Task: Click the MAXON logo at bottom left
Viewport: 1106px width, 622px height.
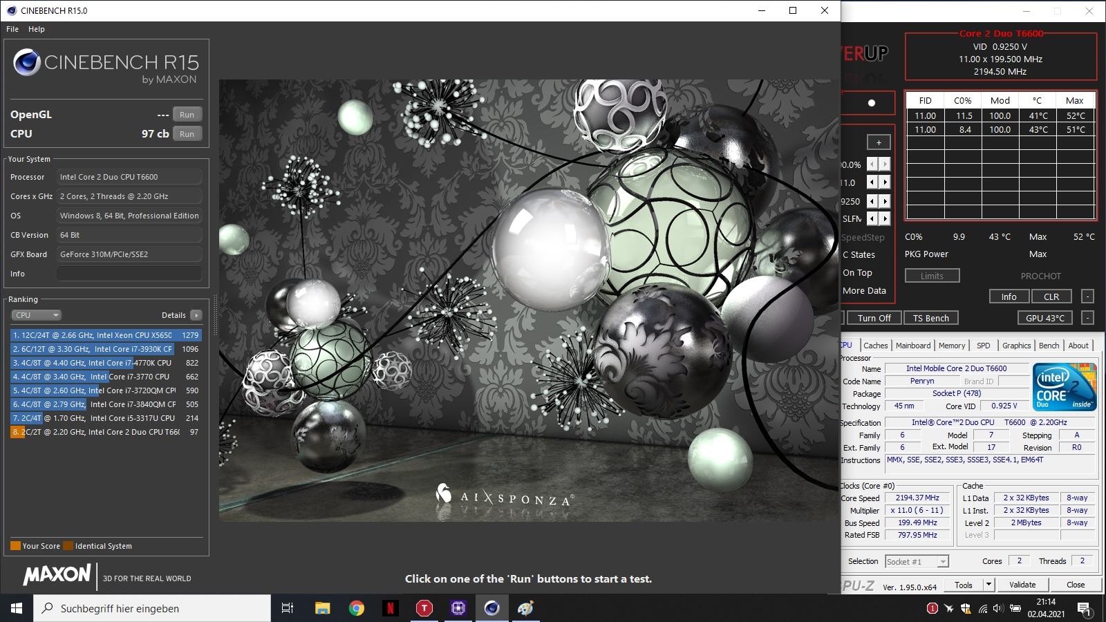Action: (57, 575)
